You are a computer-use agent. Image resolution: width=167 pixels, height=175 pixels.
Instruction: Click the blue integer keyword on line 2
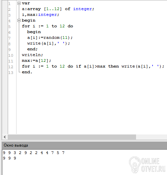click(x=82, y=9)
